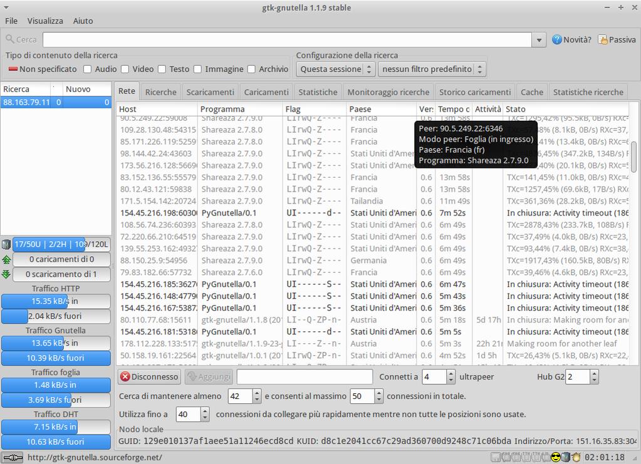Image resolution: width=641 pixels, height=464 pixels.
Task: Click the green upload arrows icon
Action: click(6, 259)
